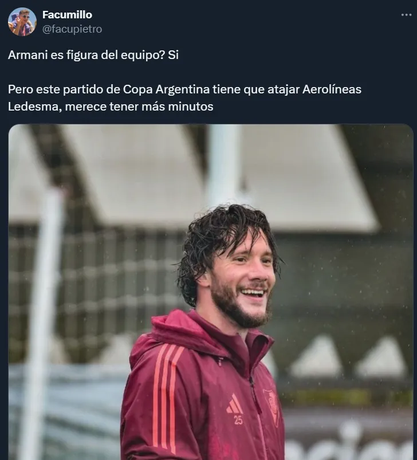Open the Facumillo display name link
The height and width of the screenshot is (460, 417).
pyautogui.click(x=67, y=15)
